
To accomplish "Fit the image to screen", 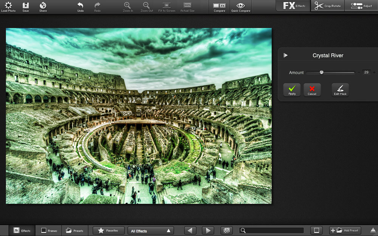I will click(x=166, y=6).
